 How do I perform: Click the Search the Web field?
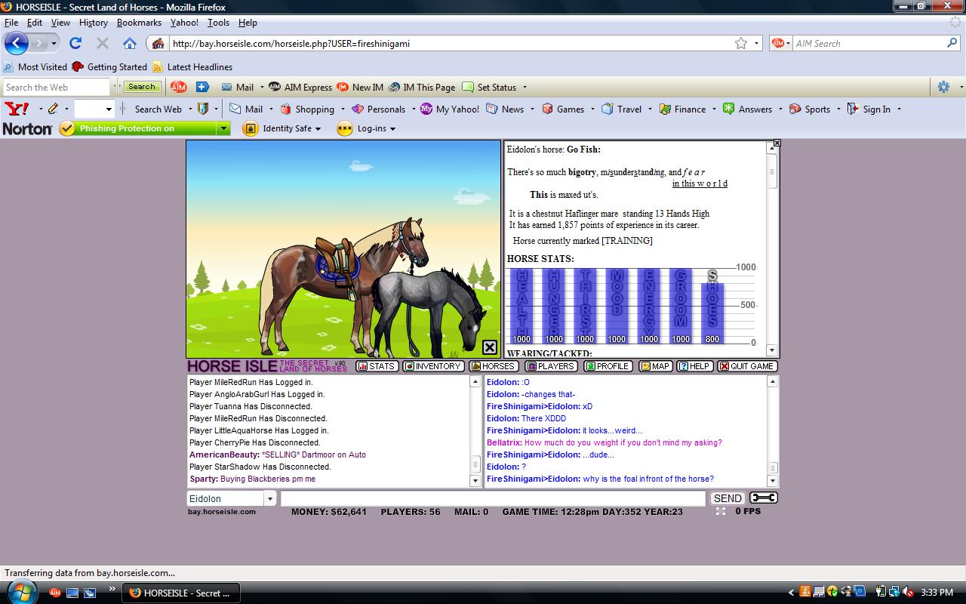tap(57, 87)
